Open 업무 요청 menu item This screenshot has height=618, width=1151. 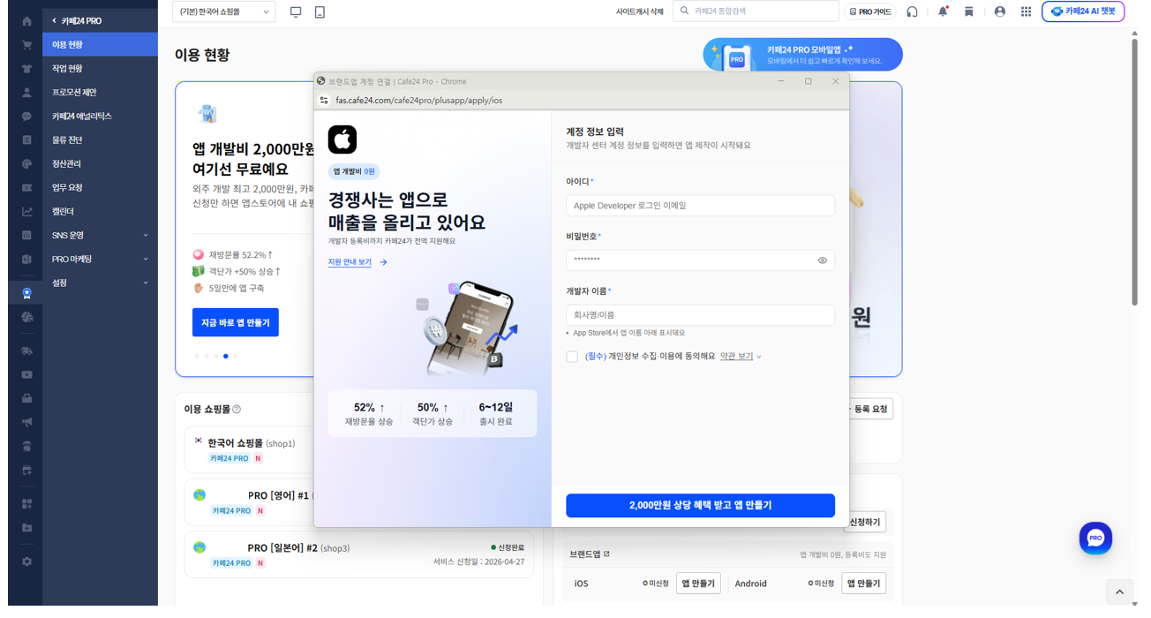pos(100,187)
